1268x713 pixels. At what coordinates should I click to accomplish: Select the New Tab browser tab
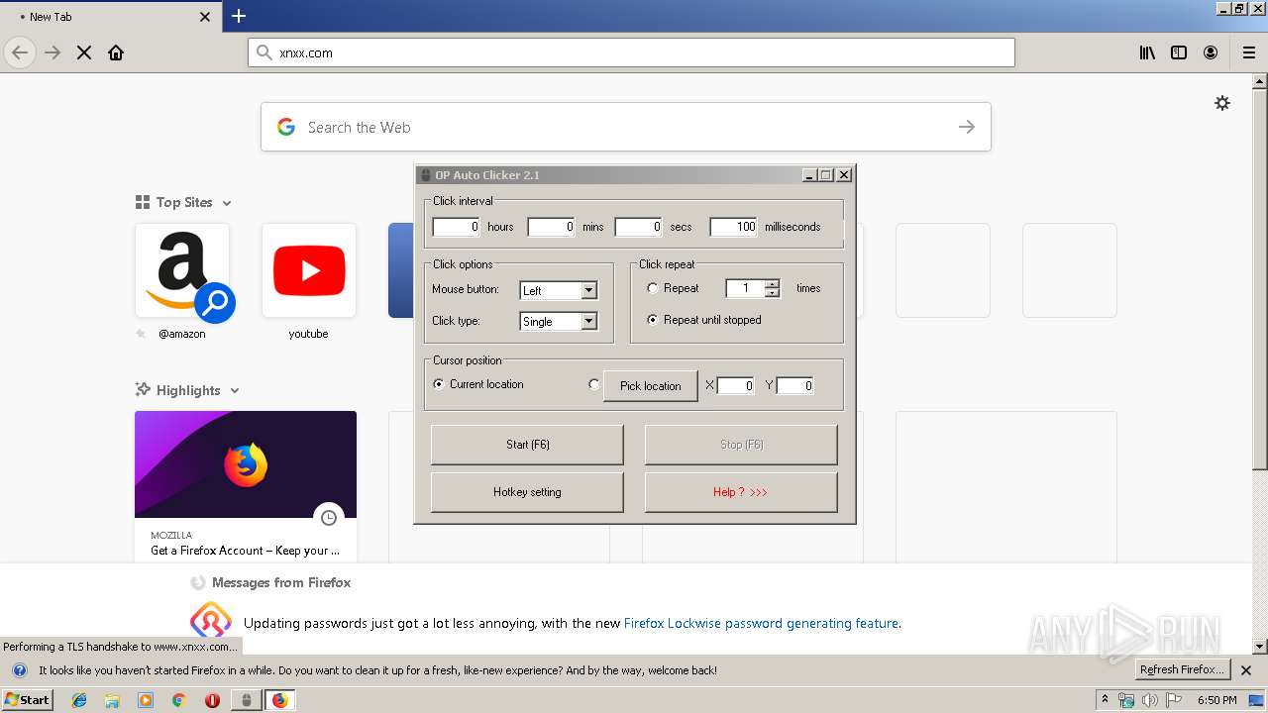[109, 17]
